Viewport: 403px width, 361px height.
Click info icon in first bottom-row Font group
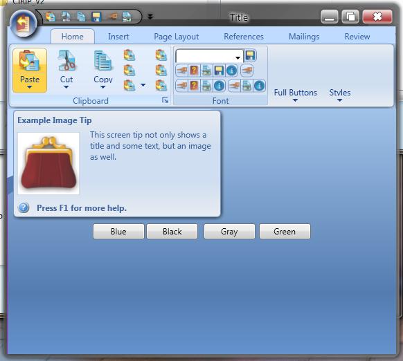tap(219, 86)
